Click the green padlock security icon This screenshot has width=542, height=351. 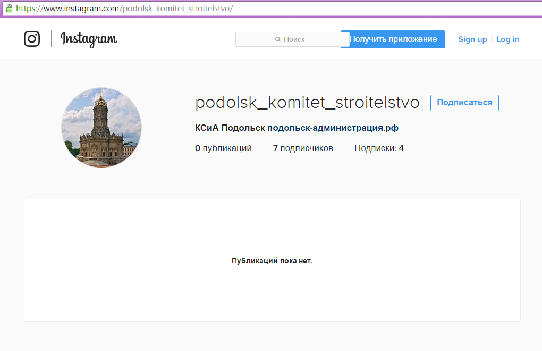tap(9, 9)
